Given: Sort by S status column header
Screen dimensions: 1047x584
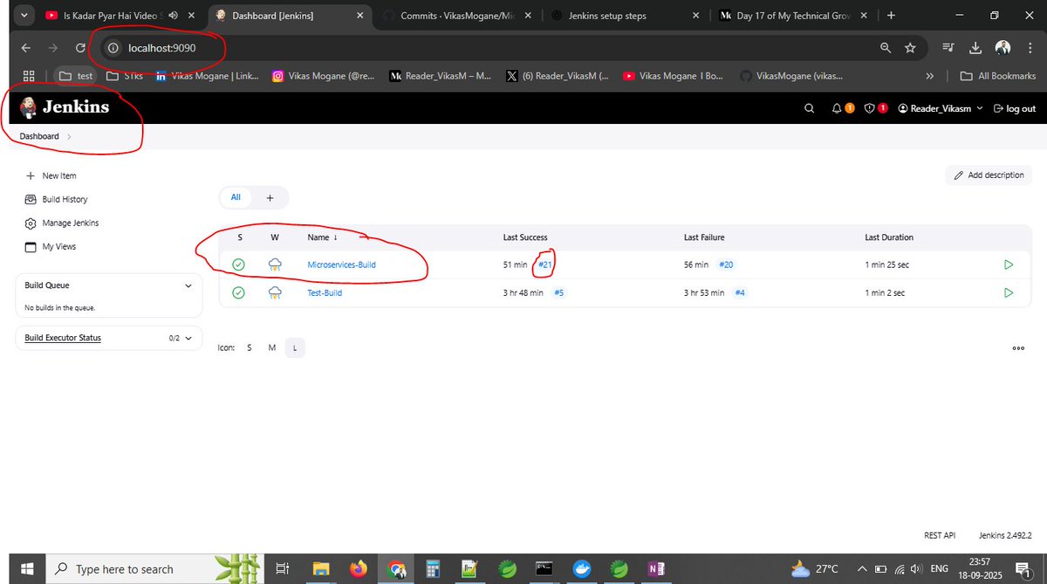Looking at the screenshot, I should (240, 237).
